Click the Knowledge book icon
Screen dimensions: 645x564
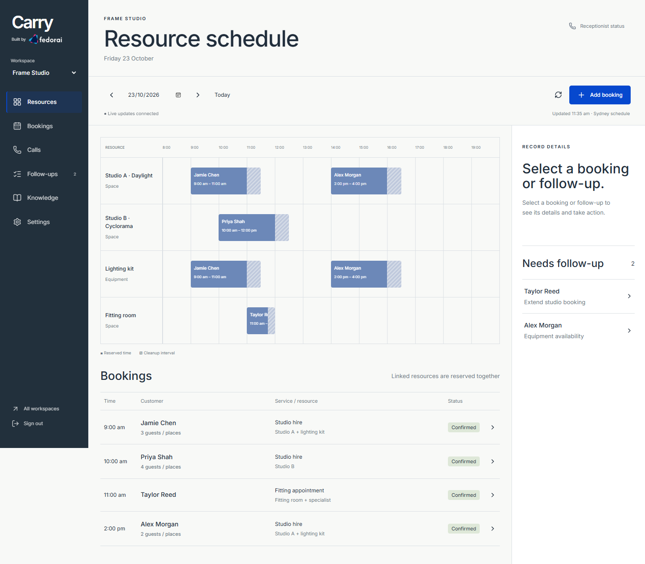tap(17, 198)
